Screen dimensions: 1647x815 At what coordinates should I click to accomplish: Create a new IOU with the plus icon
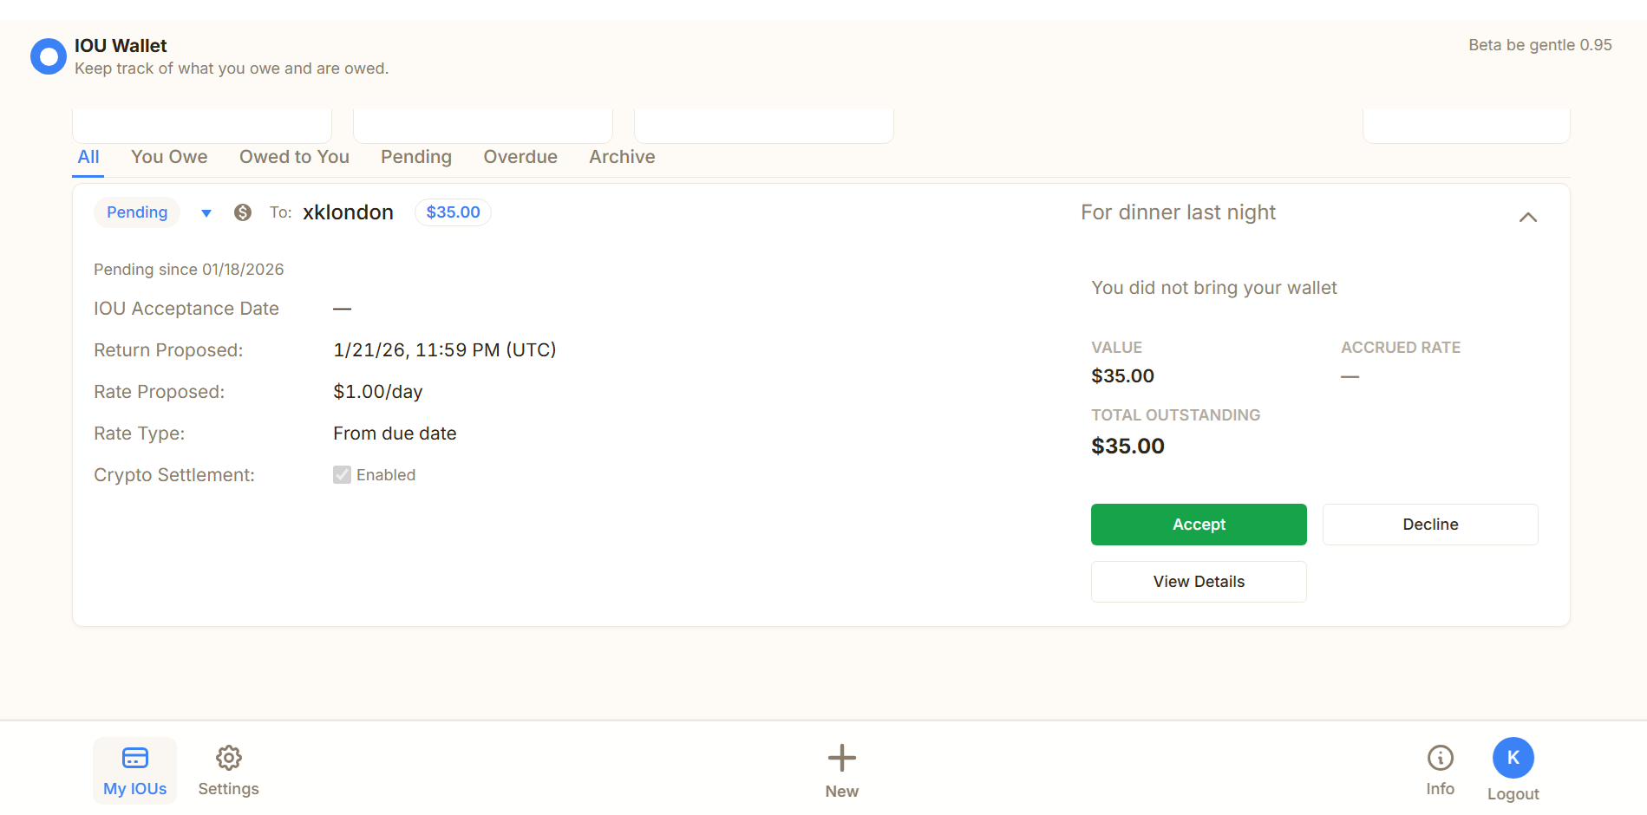840,757
